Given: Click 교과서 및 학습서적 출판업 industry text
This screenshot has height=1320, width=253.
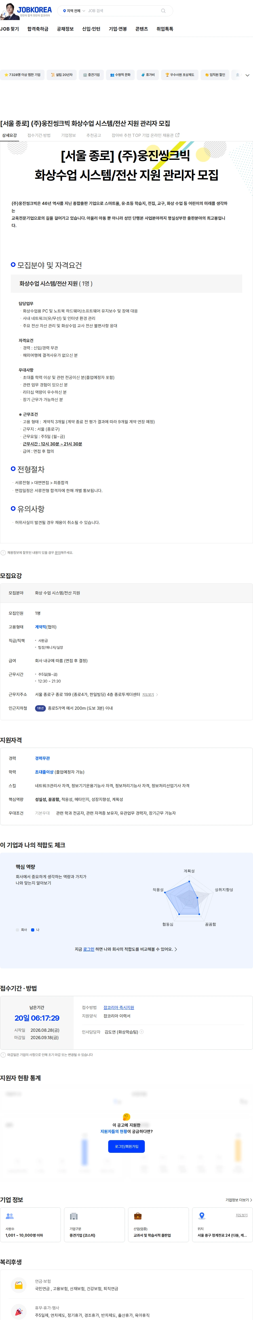Looking at the screenshot, I should coord(152,1235).
